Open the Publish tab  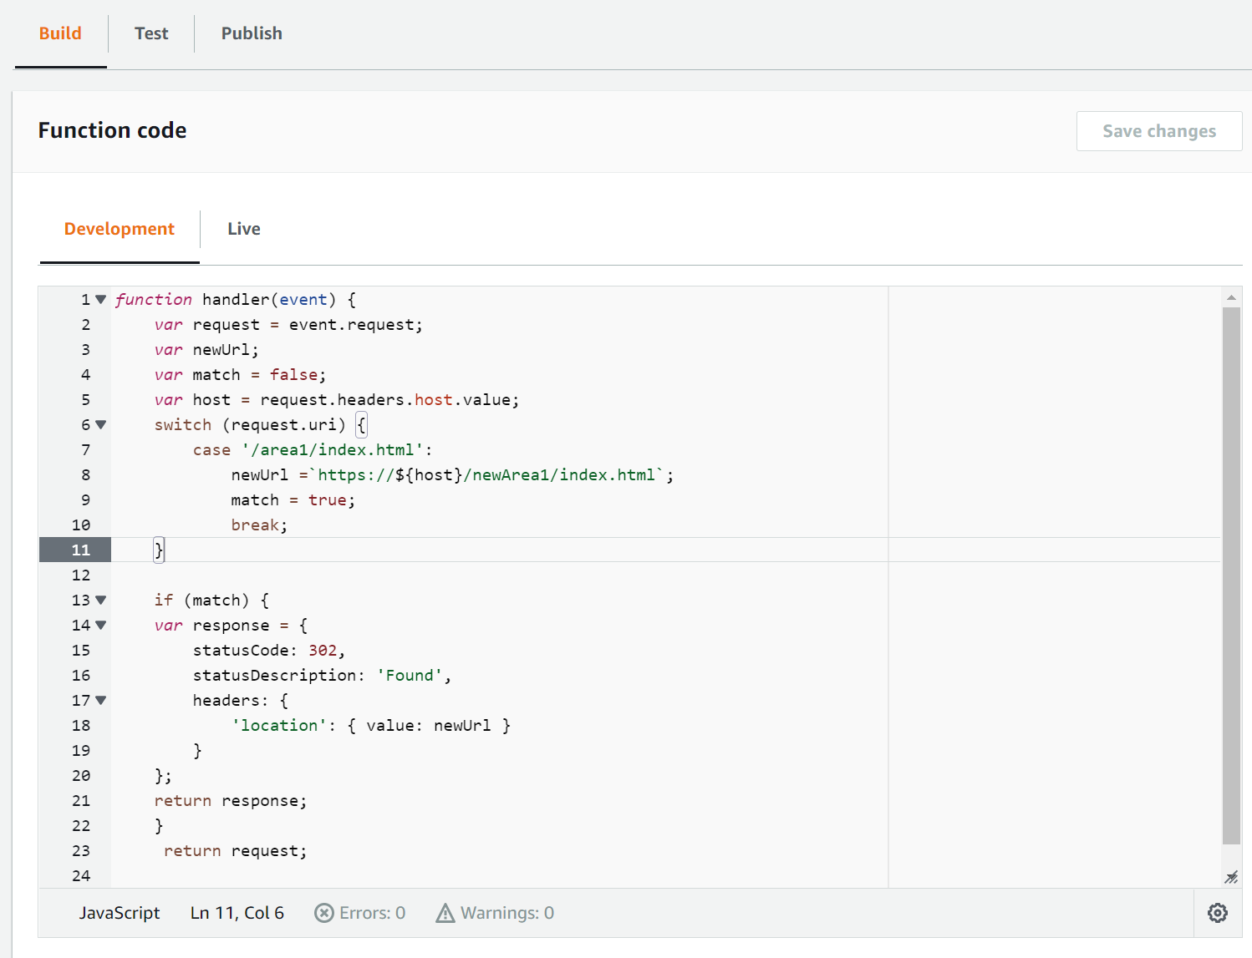[x=252, y=33]
